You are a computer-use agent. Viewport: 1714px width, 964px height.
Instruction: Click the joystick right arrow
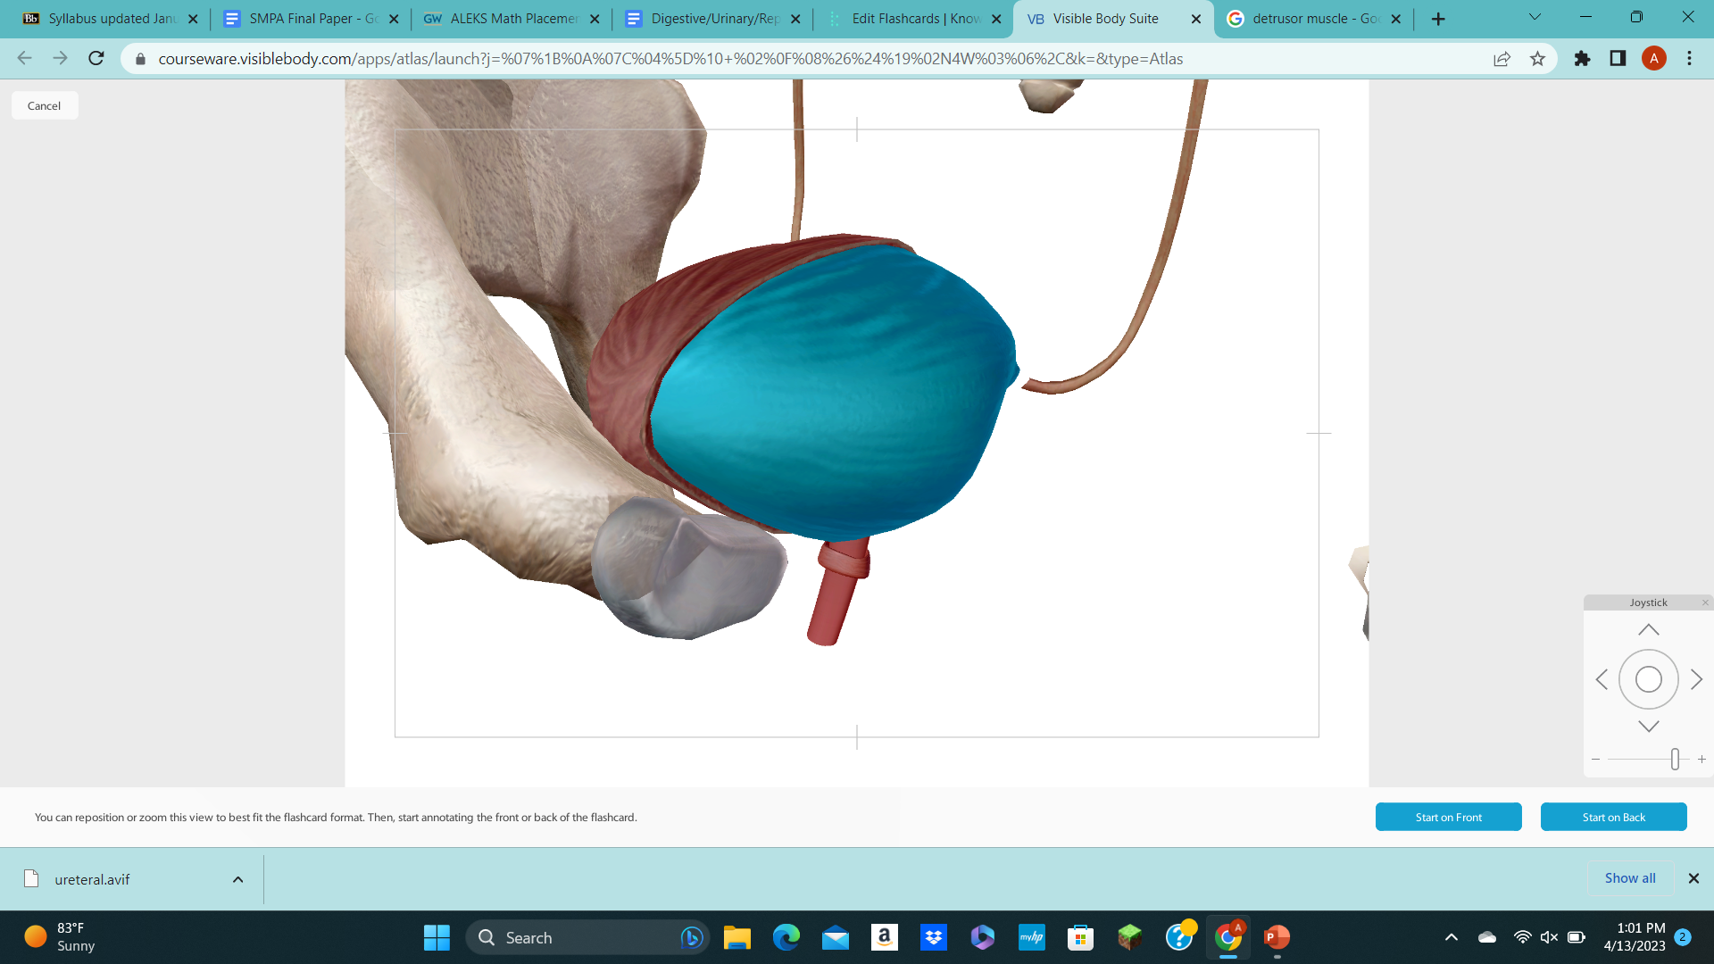(x=1696, y=679)
